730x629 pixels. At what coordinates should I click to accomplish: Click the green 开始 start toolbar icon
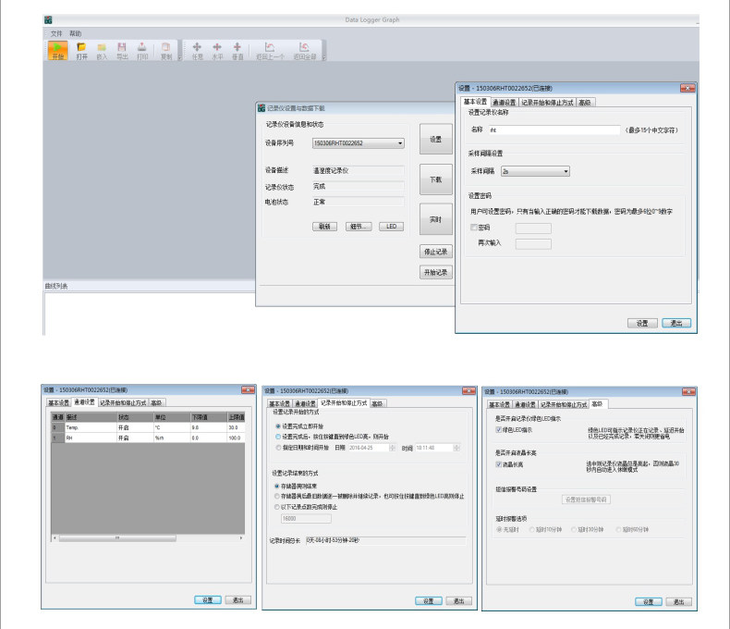[57, 50]
